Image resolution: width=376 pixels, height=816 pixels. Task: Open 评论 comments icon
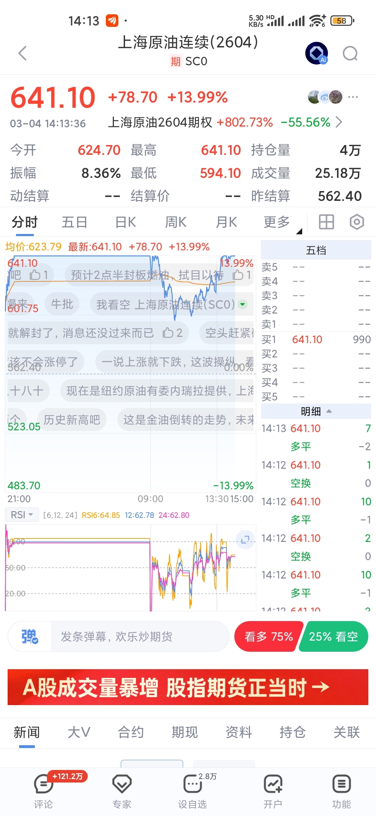tap(43, 791)
